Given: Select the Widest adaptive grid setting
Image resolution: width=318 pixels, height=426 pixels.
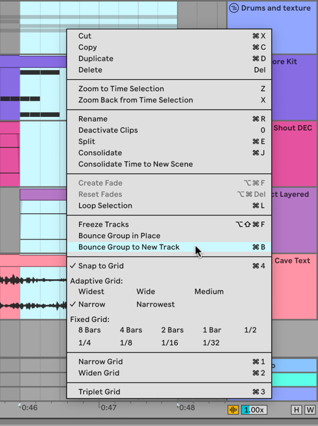Looking at the screenshot, I should point(91,291).
